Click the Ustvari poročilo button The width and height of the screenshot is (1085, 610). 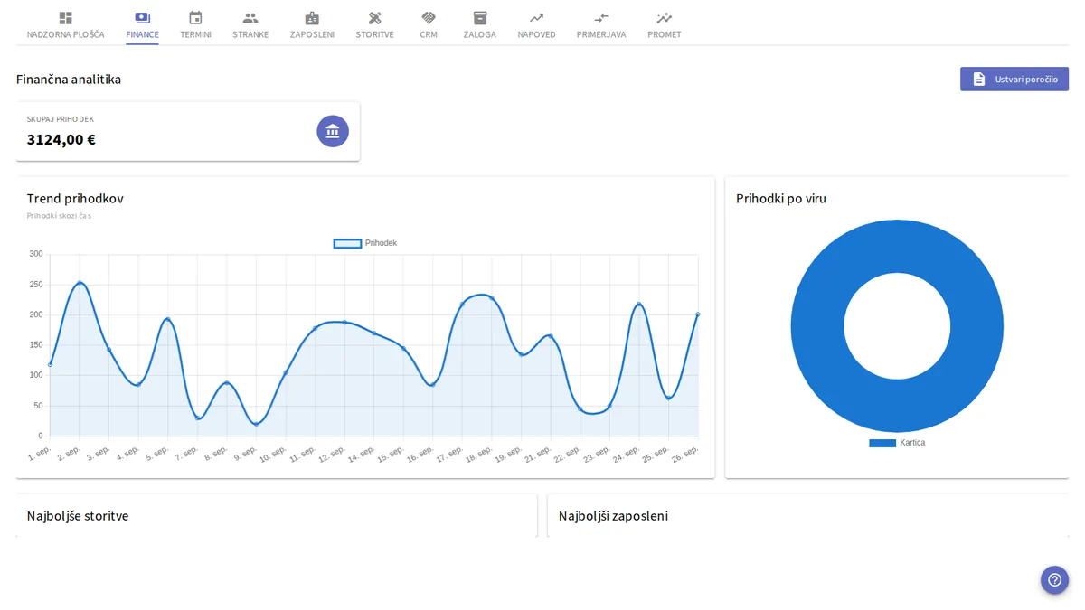1014,79
